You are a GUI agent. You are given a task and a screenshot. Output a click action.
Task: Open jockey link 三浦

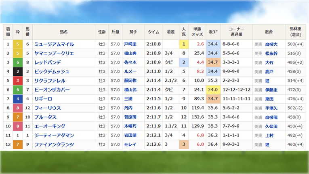128,99
